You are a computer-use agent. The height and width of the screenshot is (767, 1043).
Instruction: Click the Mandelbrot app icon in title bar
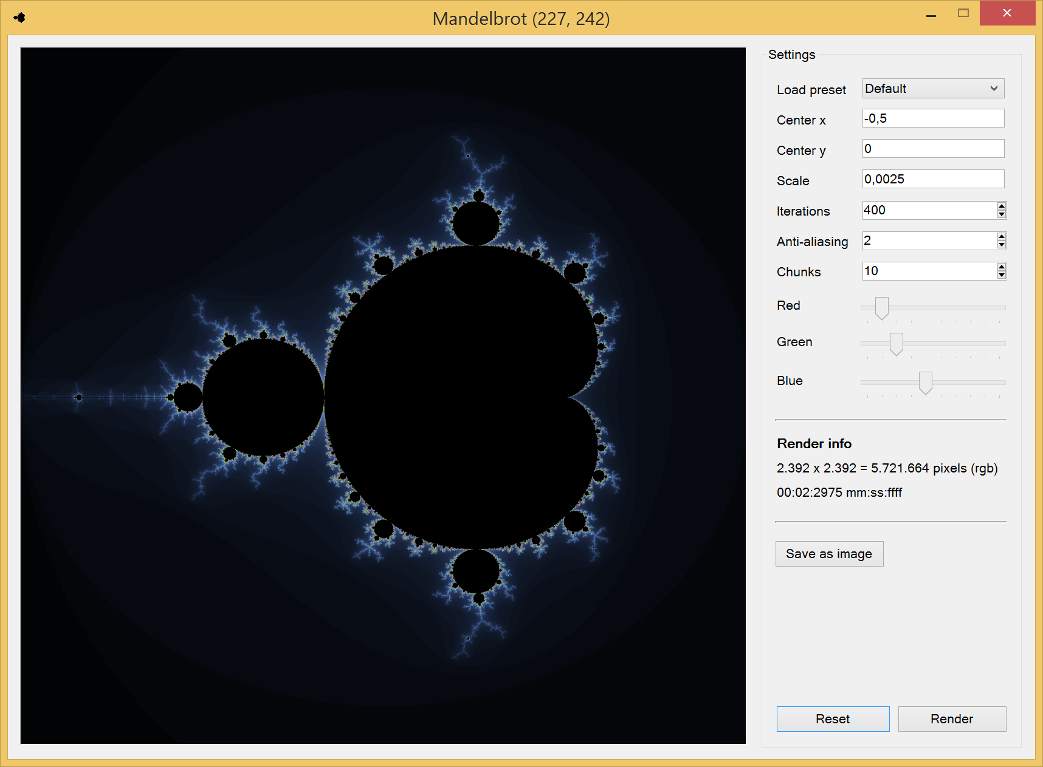[20, 18]
